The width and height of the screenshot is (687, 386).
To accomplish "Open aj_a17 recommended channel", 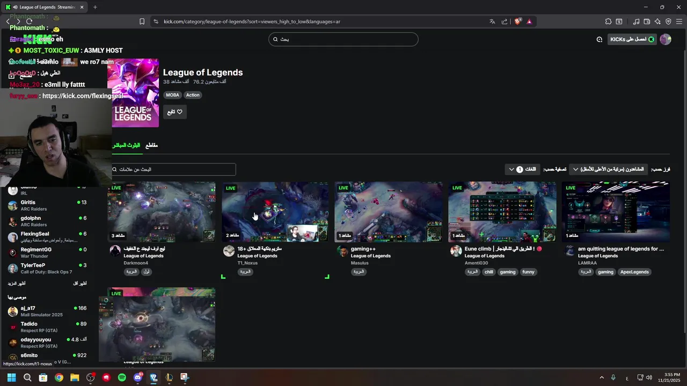I will (47, 311).
